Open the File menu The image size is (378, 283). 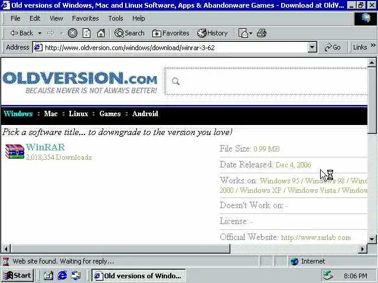15,18
